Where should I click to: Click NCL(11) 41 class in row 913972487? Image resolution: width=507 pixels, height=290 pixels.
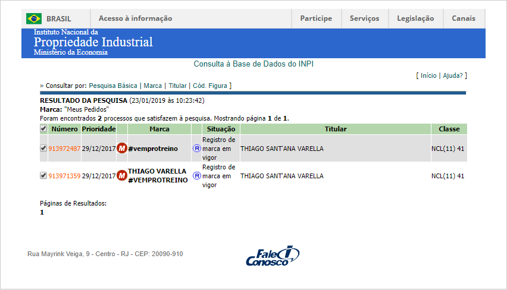(x=447, y=149)
